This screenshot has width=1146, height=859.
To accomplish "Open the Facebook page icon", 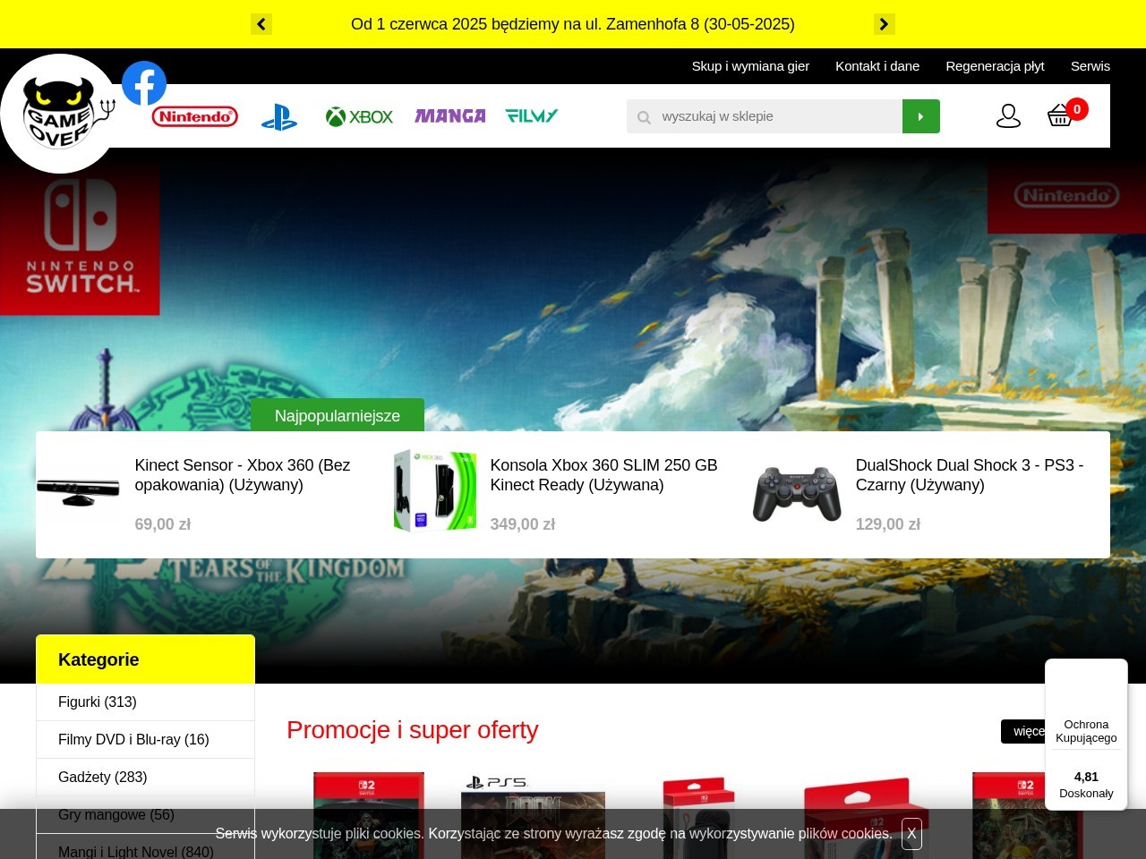I will [143, 83].
